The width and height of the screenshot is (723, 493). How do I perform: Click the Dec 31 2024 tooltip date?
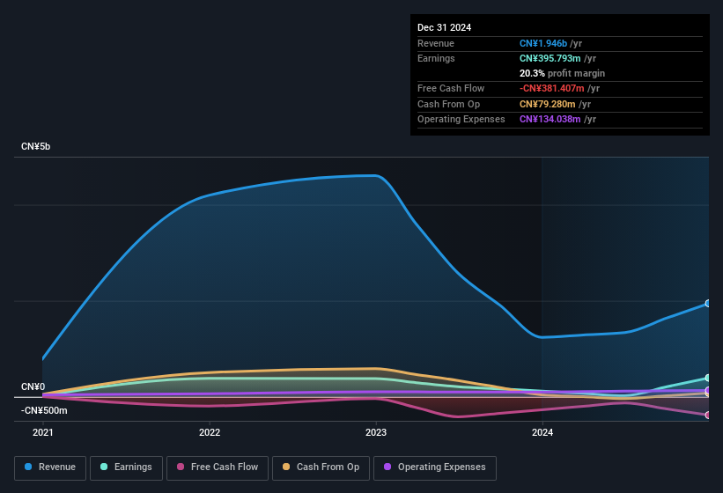pyautogui.click(x=444, y=27)
